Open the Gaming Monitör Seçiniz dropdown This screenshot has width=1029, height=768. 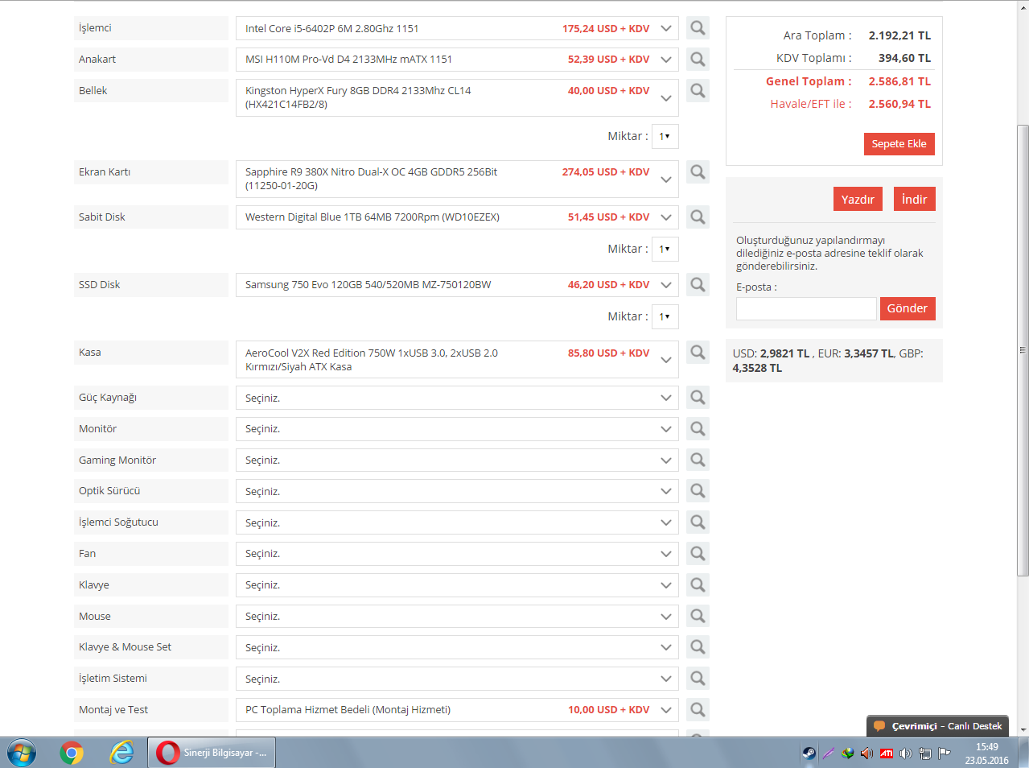tap(457, 460)
